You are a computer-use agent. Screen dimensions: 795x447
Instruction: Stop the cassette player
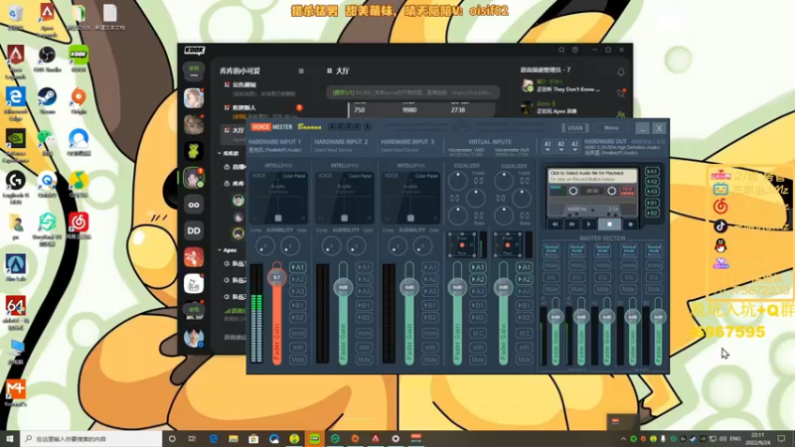(x=609, y=224)
